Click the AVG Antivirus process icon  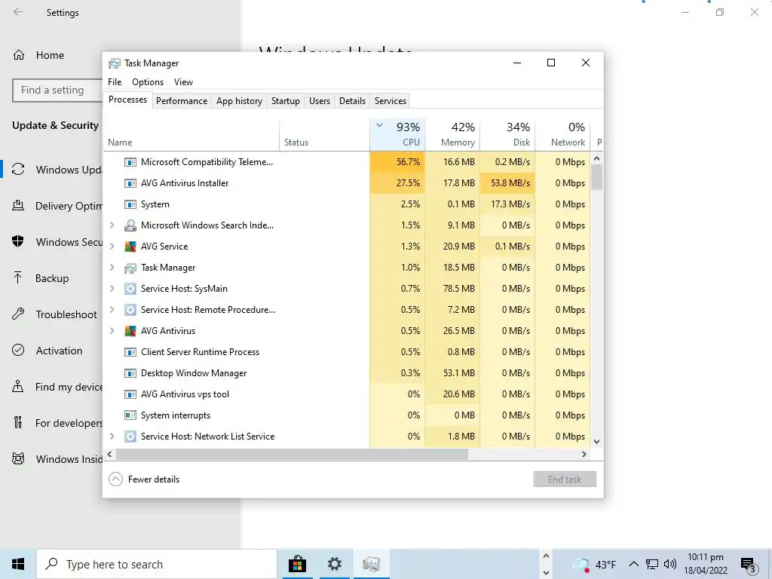click(x=130, y=331)
